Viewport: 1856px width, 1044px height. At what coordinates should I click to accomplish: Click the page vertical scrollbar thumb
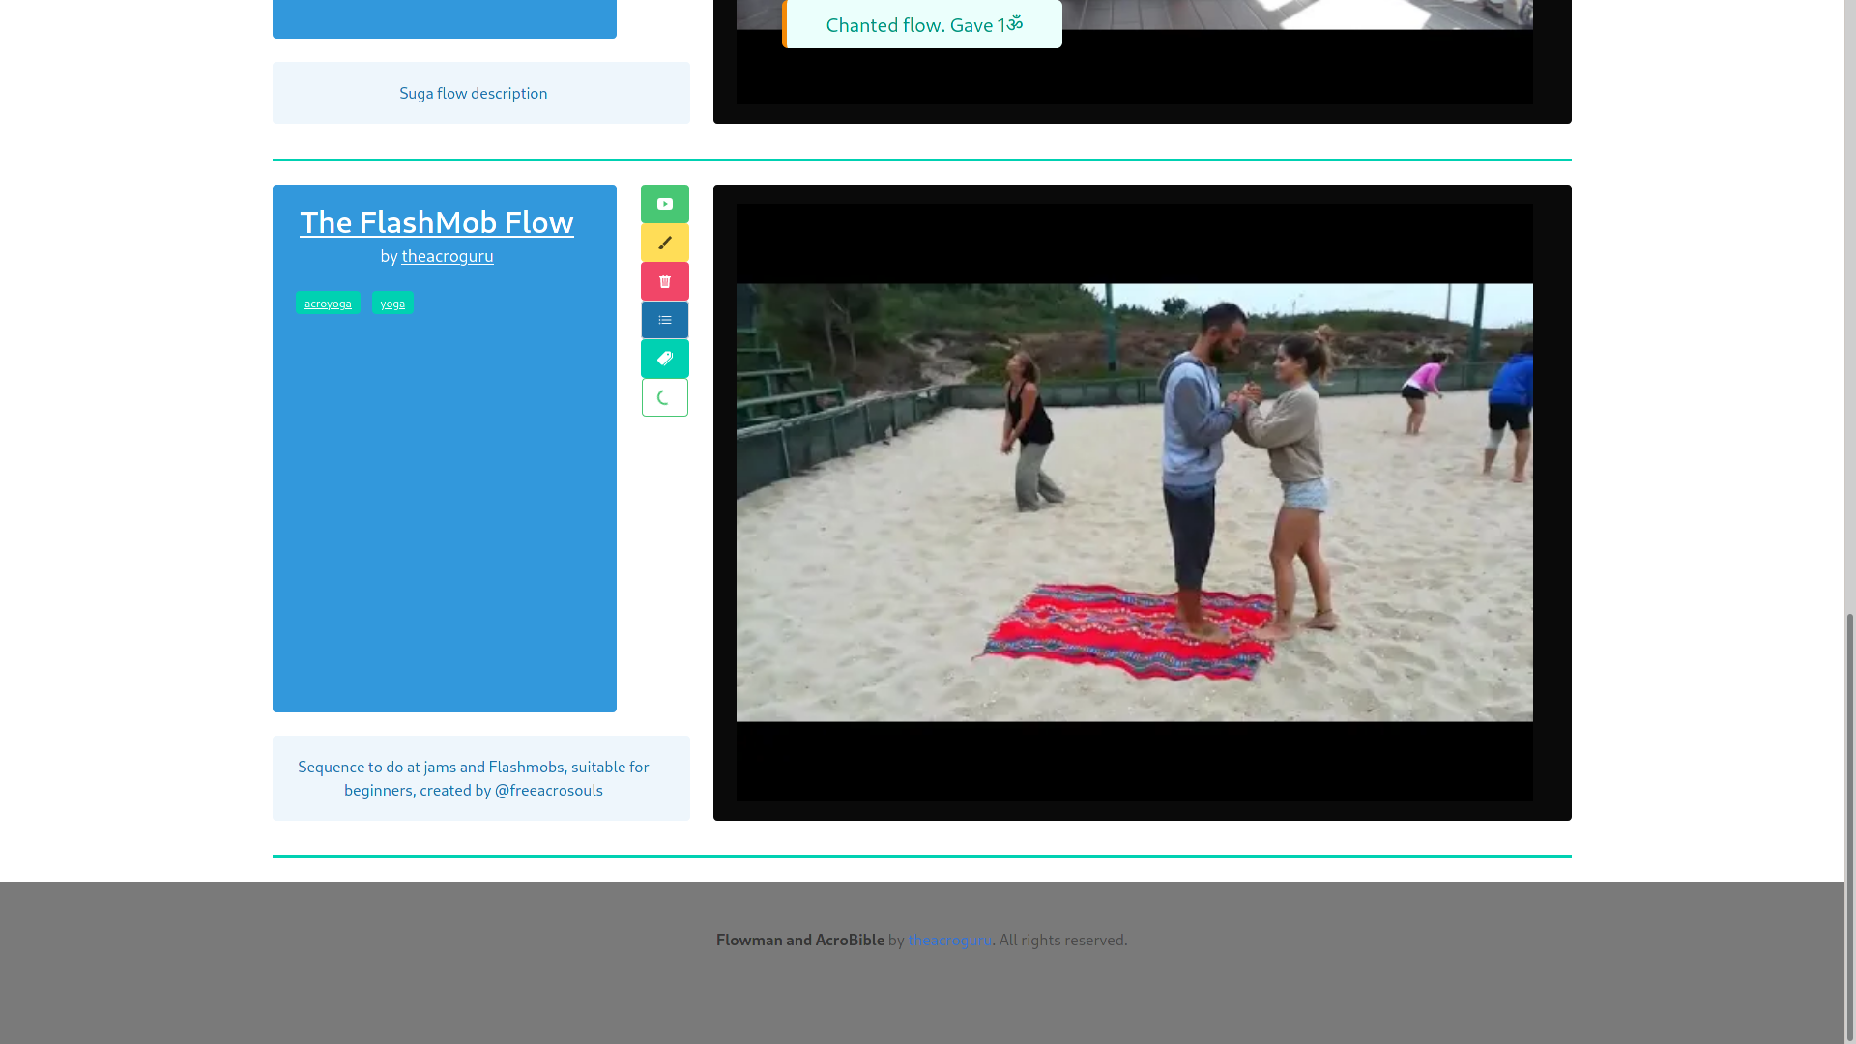1849,826
